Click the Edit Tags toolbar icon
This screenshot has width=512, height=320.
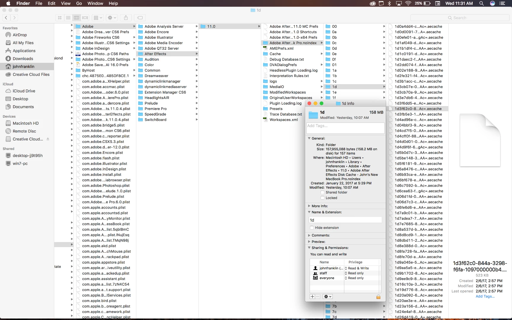(140, 18)
